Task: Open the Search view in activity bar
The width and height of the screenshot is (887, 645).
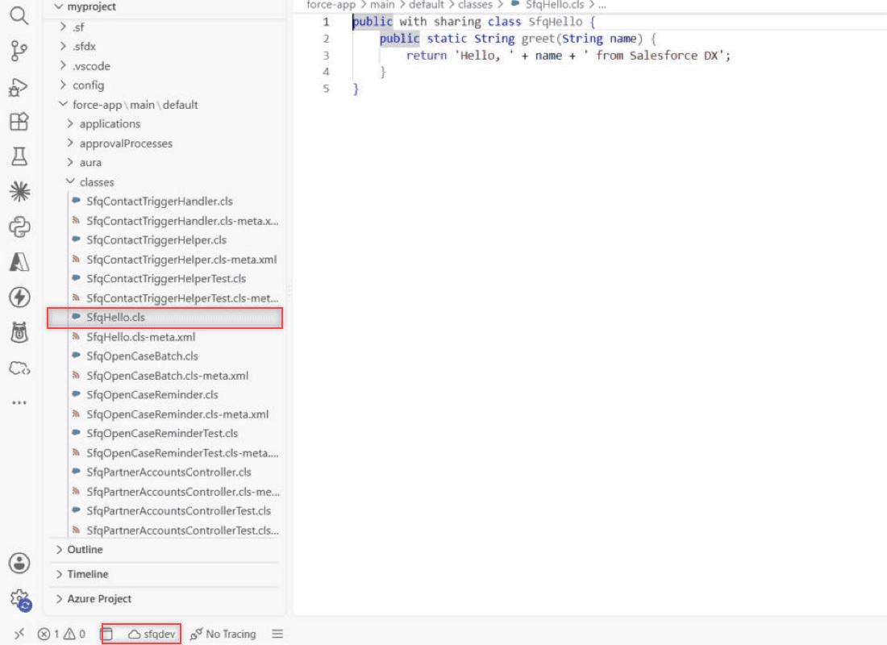Action: point(19,16)
